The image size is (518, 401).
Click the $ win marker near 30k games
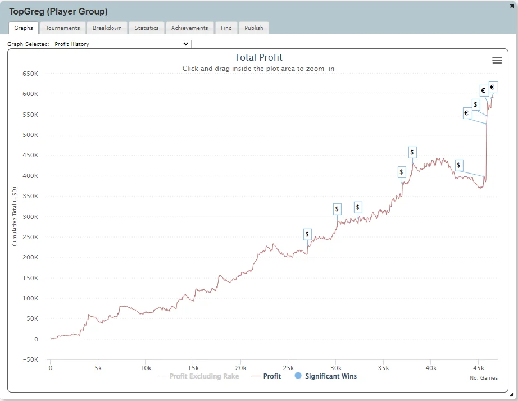(337, 209)
